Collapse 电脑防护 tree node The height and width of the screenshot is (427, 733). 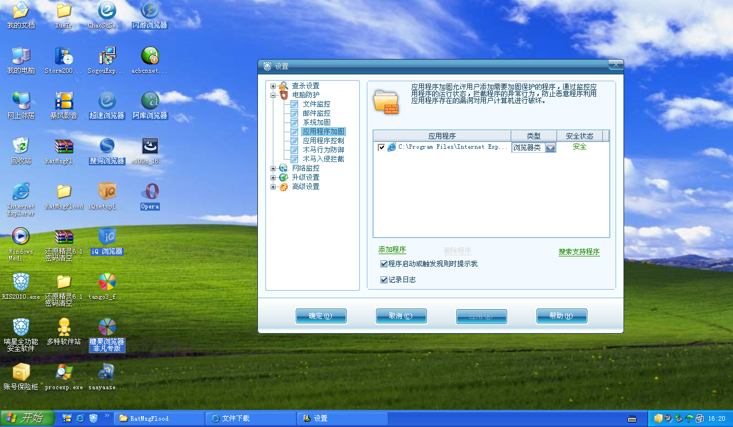pos(273,95)
